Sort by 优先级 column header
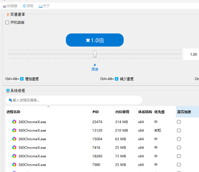This screenshot has width=199, height=172. [x=164, y=112]
